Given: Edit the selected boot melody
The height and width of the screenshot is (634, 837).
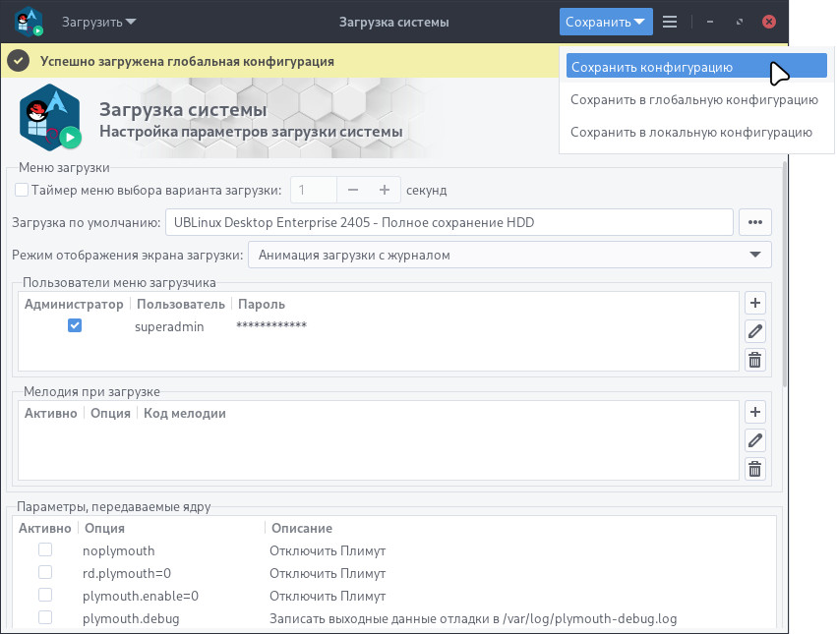Looking at the screenshot, I should 754,440.
